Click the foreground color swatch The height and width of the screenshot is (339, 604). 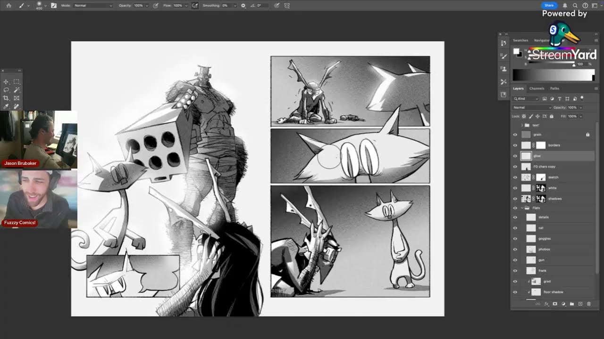(516, 51)
